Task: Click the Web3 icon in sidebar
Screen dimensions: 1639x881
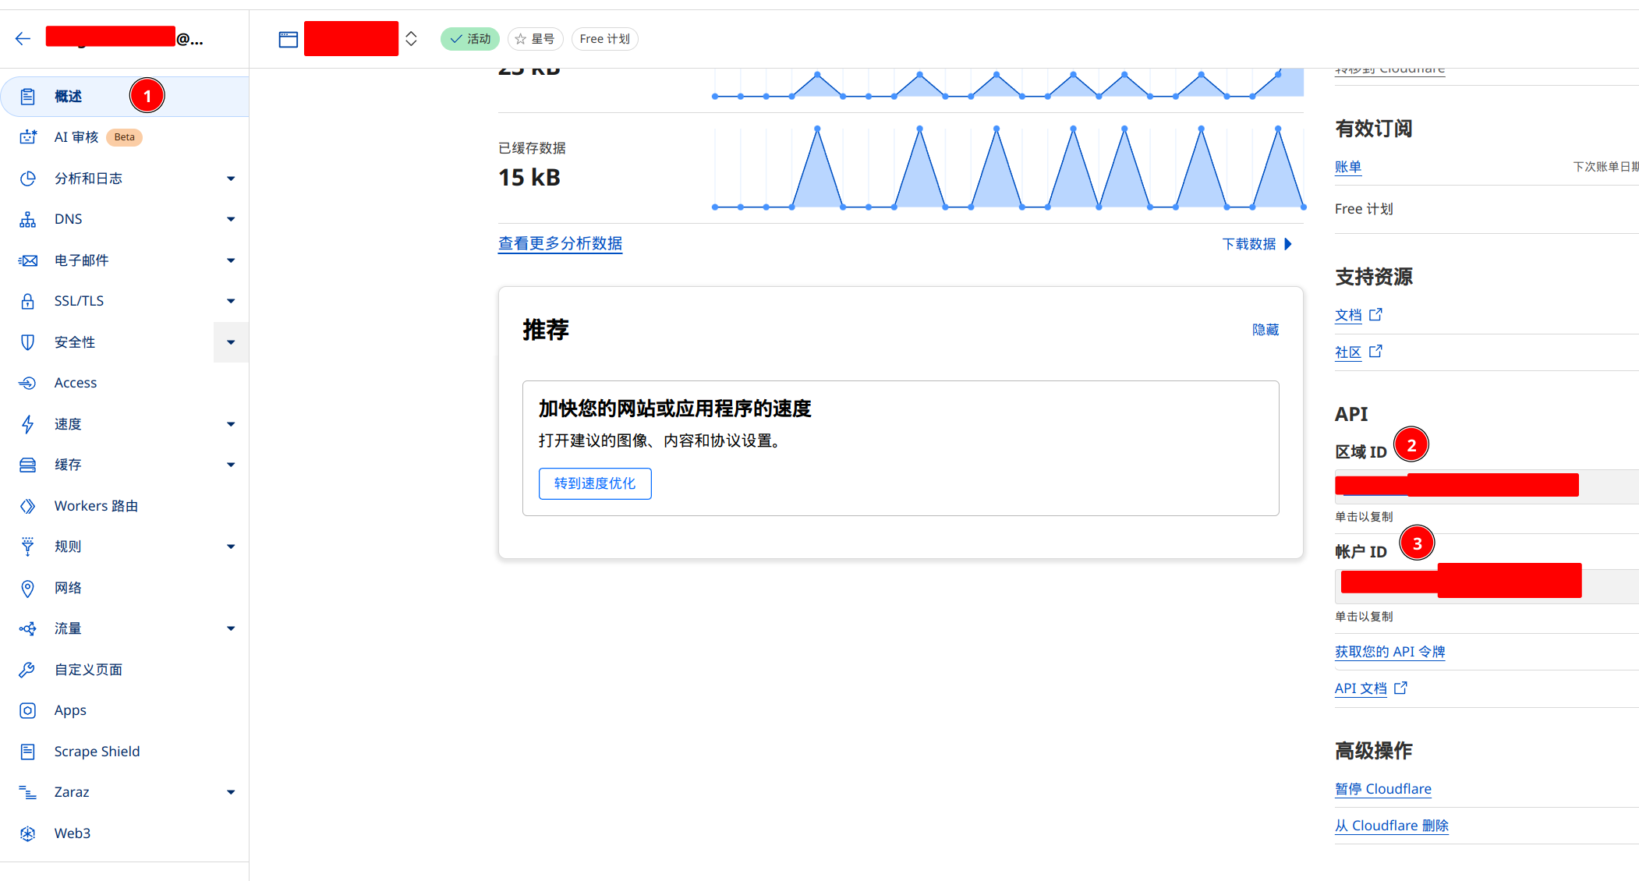Action: pyautogui.click(x=28, y=833)
